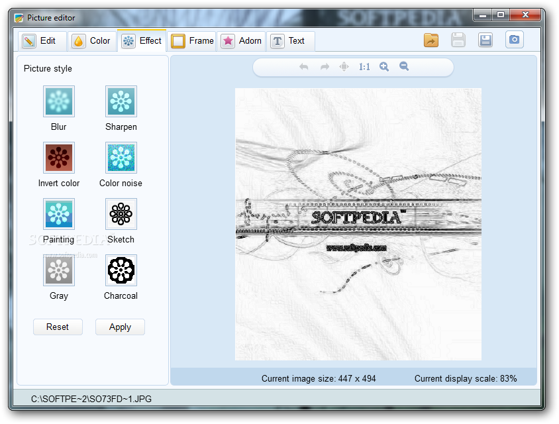Click the file path C:\SOFTPE~2\SO73FD~1.JPG

[x=91, y=399]
